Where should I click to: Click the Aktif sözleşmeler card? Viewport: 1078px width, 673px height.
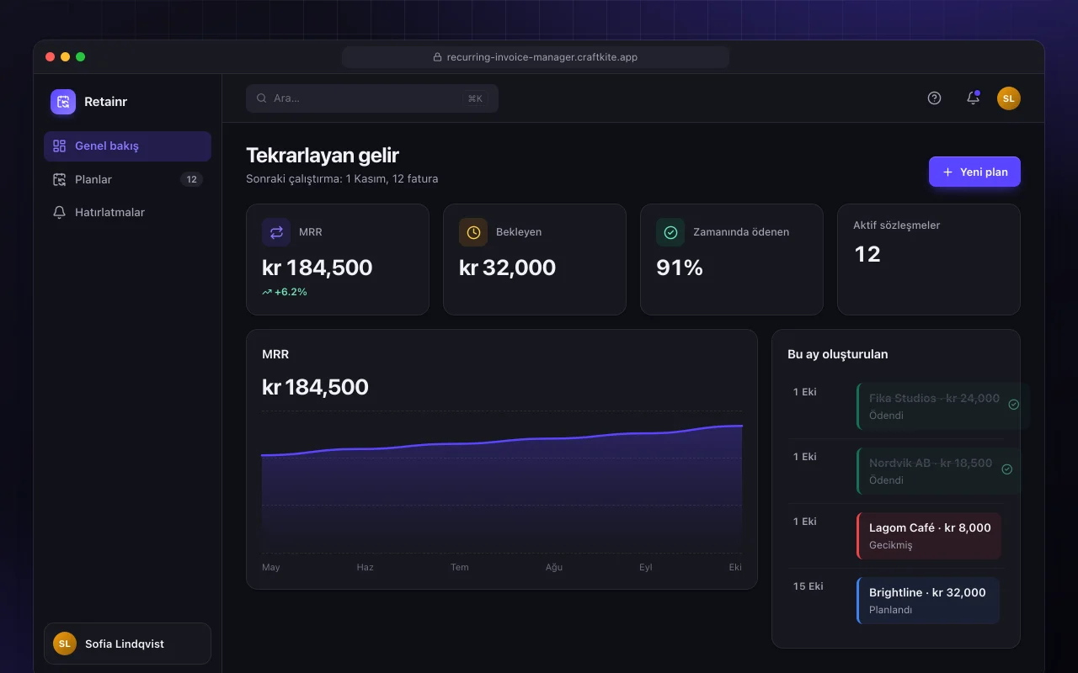pyautogui.click(x=929, y=259)
